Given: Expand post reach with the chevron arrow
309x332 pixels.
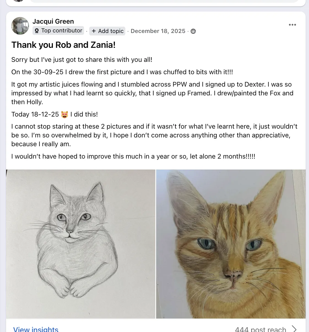Looking at the screenshot, I should coord(294,329).
